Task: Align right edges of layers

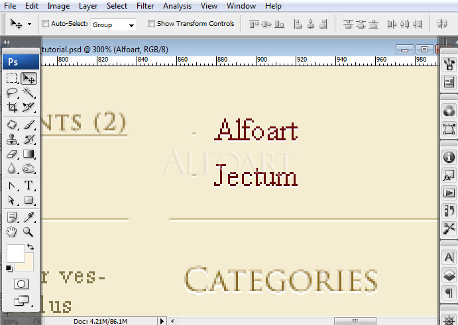Action: tap(323, 24)
